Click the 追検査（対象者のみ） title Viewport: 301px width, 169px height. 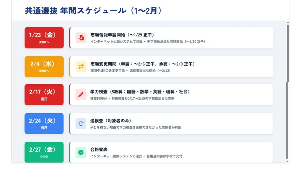pyautogui.click(x=111, y=121)
